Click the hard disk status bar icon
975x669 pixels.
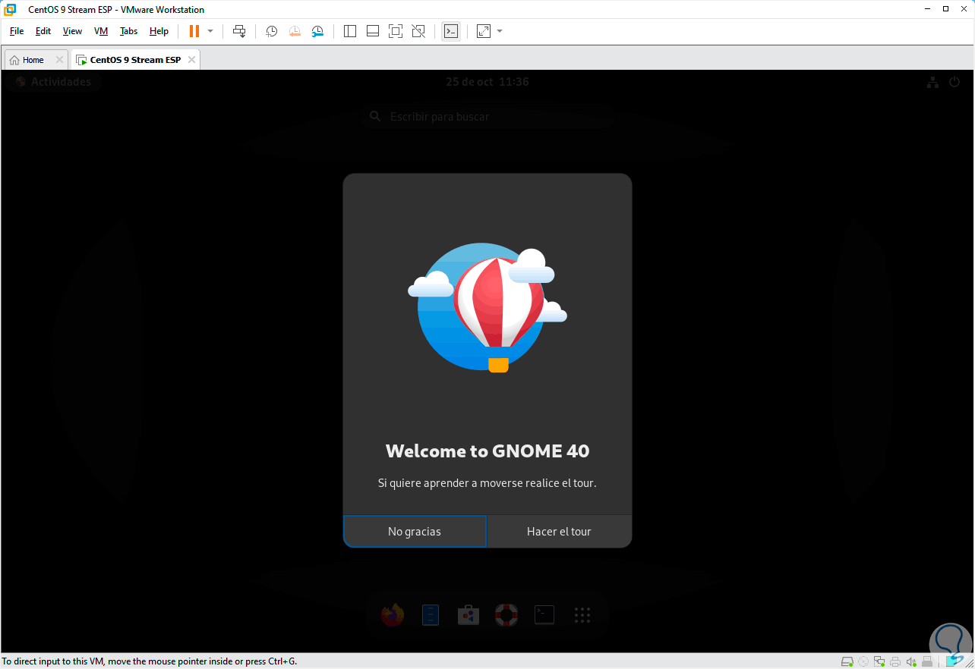pyautogui.click(x=847, y=661)
